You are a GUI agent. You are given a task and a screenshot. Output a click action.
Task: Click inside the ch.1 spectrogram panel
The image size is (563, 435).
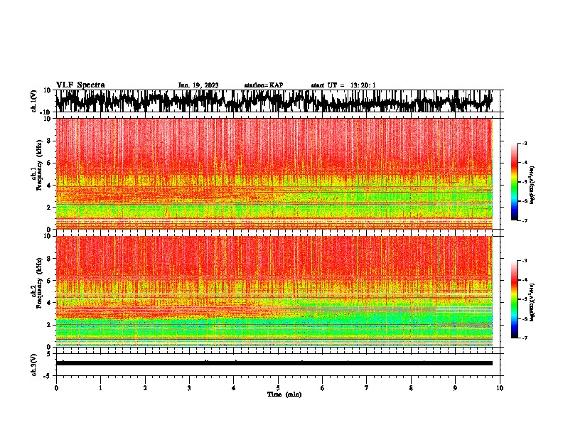[x=274, y=173]
